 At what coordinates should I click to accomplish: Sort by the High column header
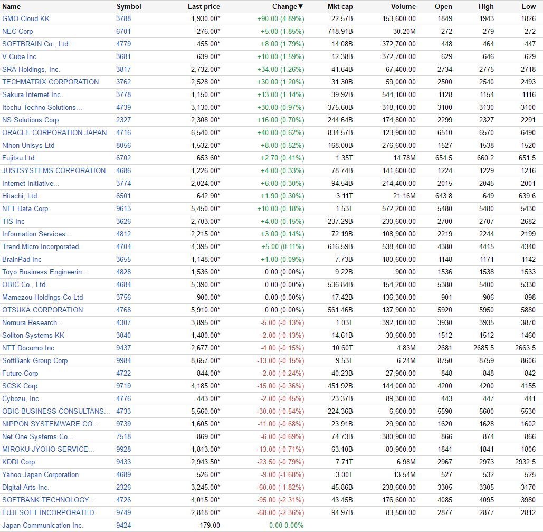click(486, 6)
